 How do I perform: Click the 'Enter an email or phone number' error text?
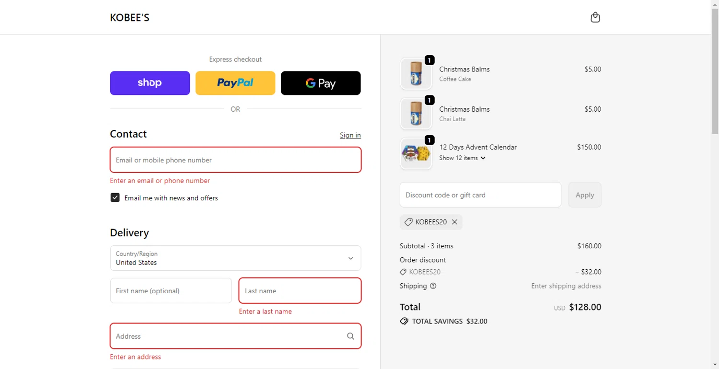tap(160, 181)
